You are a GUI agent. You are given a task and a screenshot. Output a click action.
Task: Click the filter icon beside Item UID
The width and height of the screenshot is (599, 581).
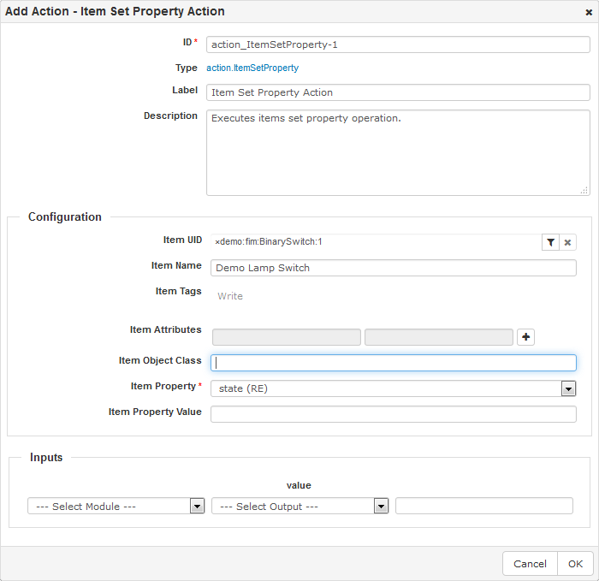tap(550, 242)
